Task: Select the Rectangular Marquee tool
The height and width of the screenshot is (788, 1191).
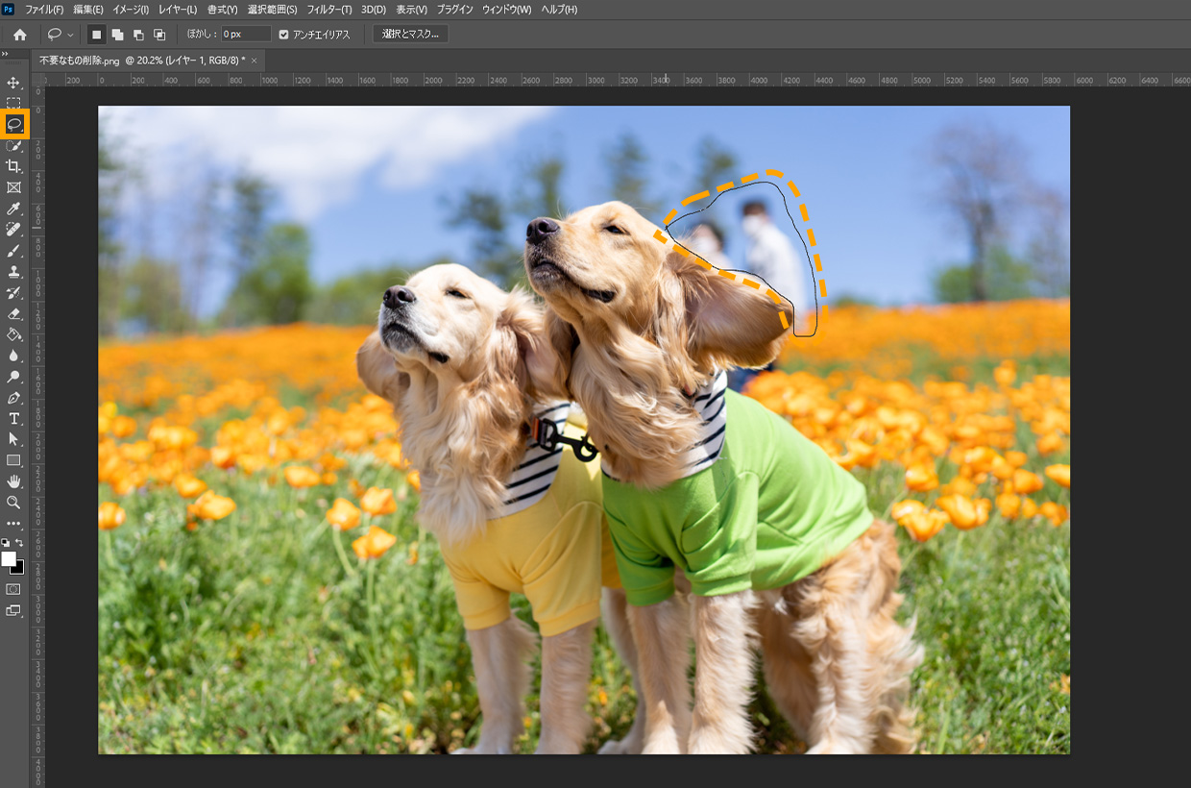Action: [13, 103]
